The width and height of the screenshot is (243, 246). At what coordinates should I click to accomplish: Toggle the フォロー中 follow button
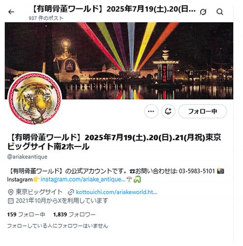(x=203, y=111)
